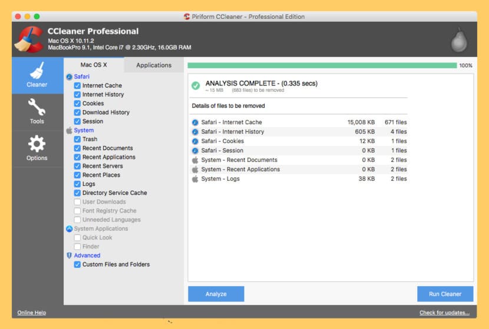This screenshot has height=329, width=489.
Task: Click the green analysis progress bar
Action: (x=322, y=65)
